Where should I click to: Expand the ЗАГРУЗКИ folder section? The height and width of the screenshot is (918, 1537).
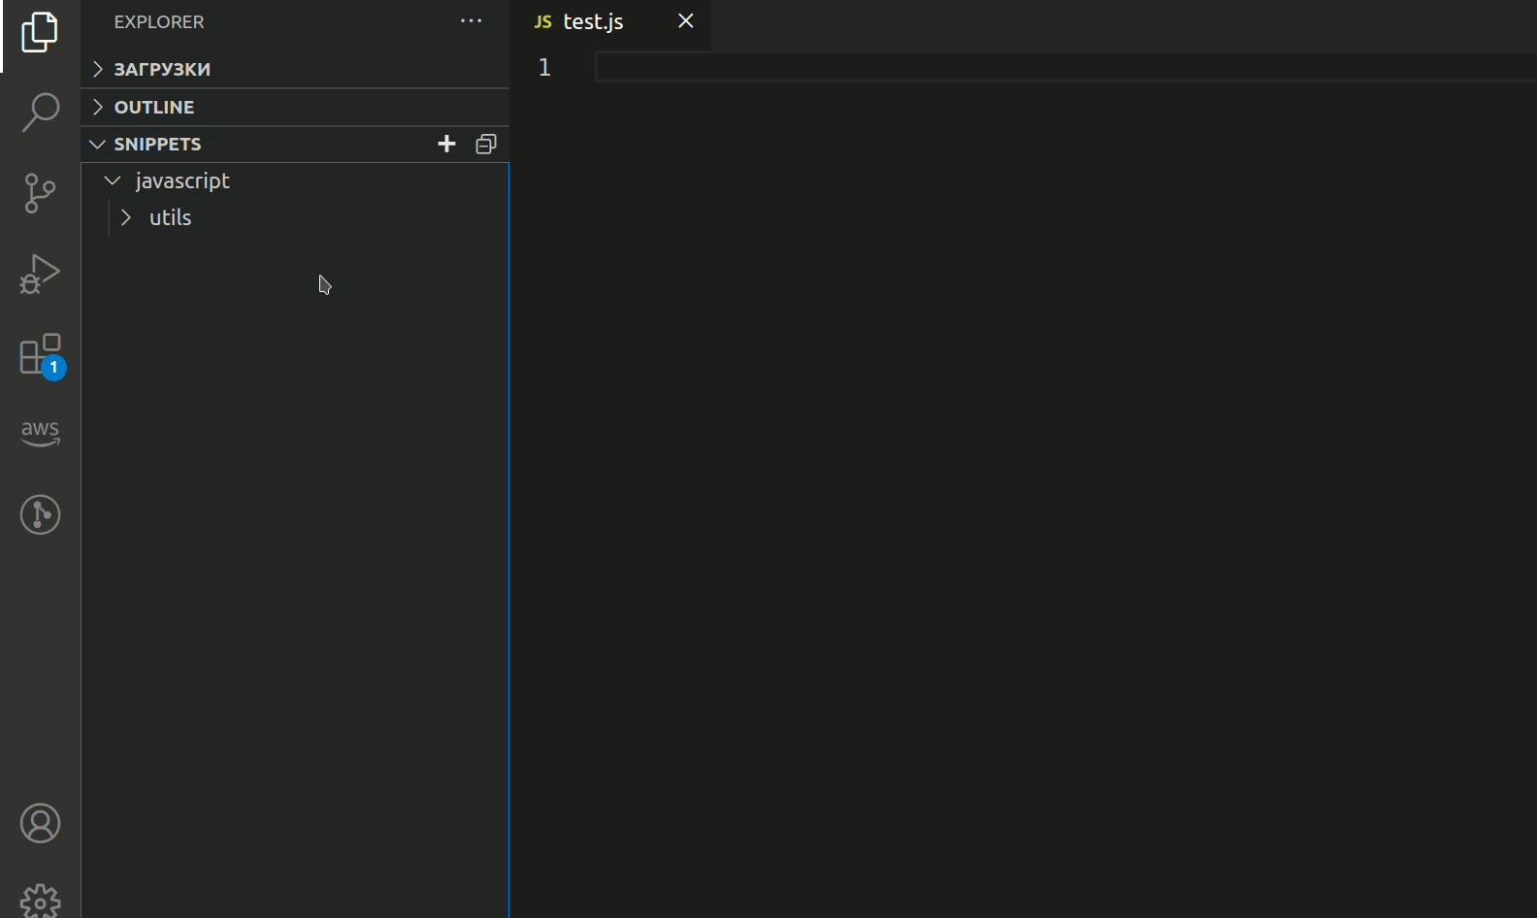(x=161, y=69)
